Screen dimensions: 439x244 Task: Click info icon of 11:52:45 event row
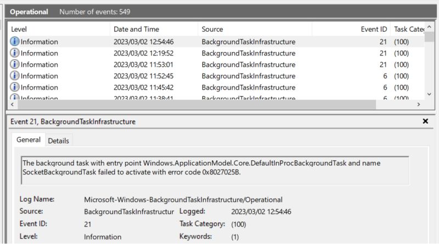[15, 76]
